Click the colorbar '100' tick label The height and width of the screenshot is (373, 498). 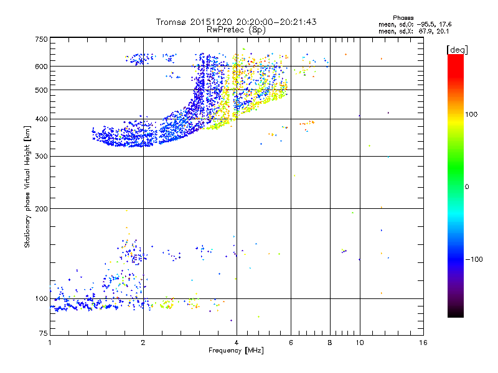[x=471, y=114]
